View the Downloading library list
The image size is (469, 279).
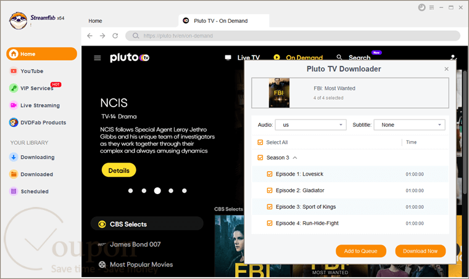click(32, 157)
